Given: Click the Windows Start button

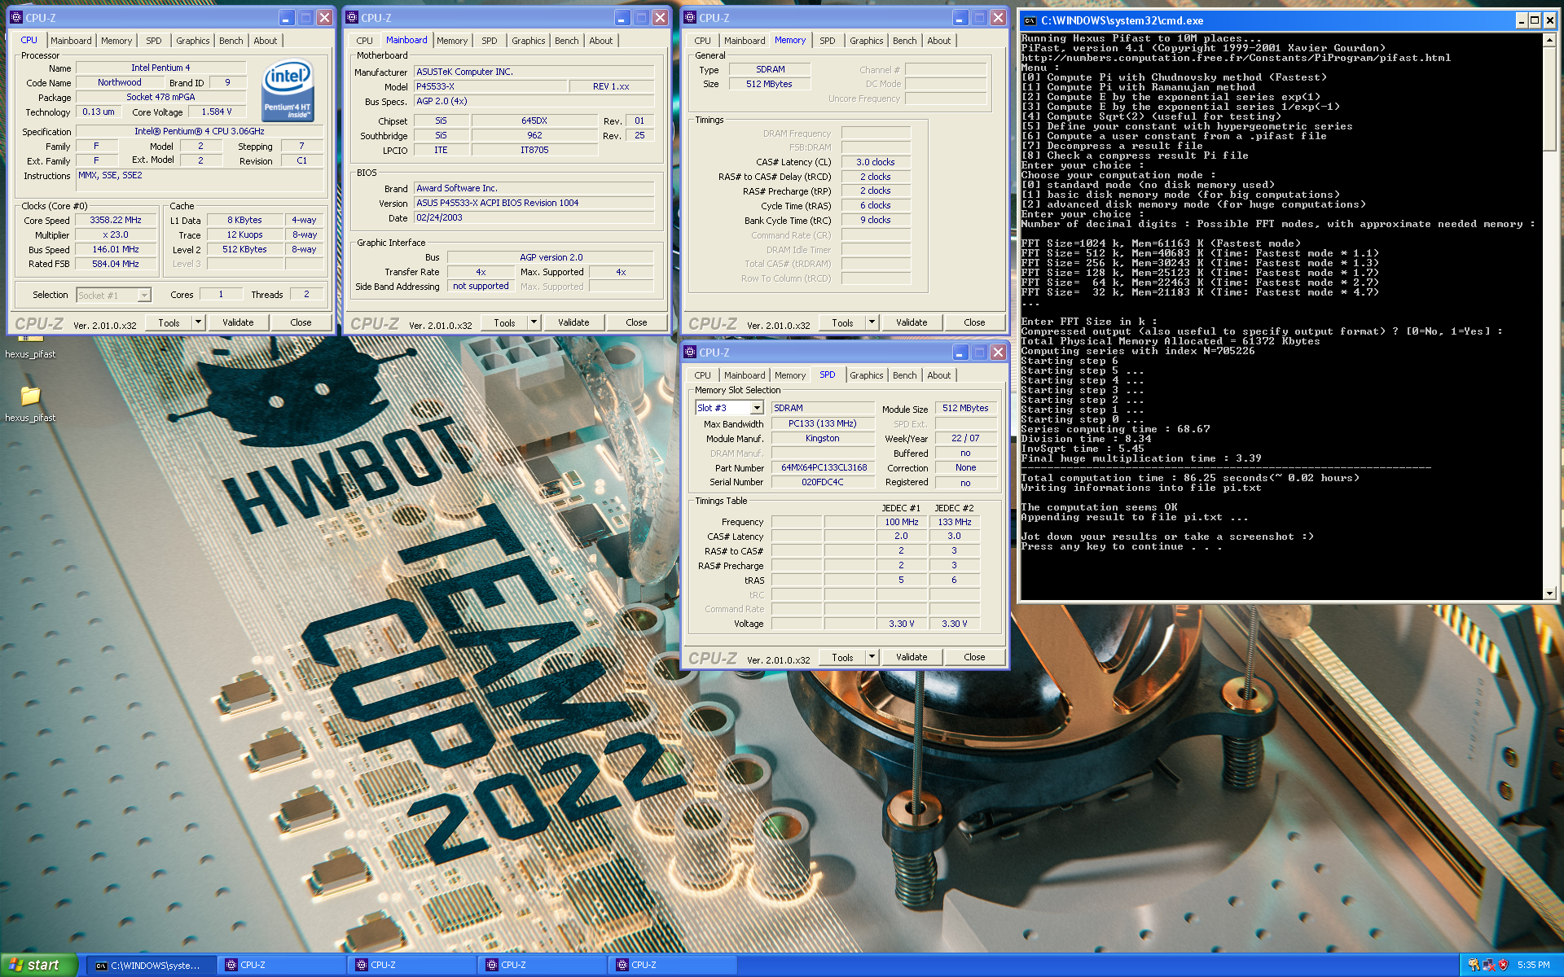Looking at the screenshot, I should (x=38, y=965).
